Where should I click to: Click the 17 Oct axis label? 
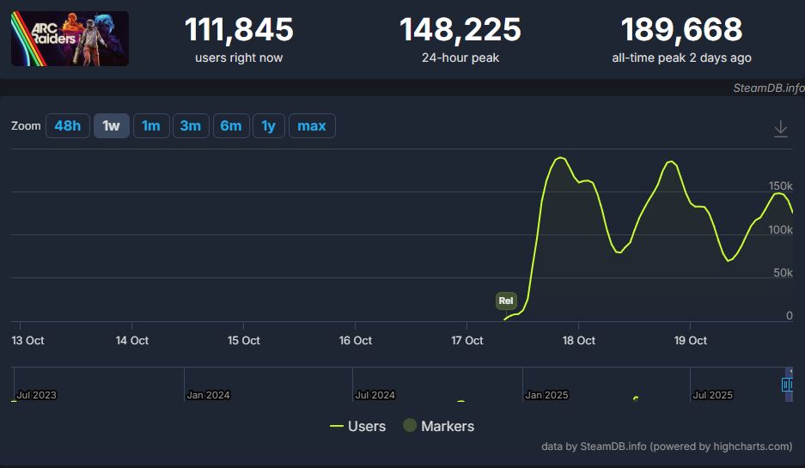click(467, 340)
